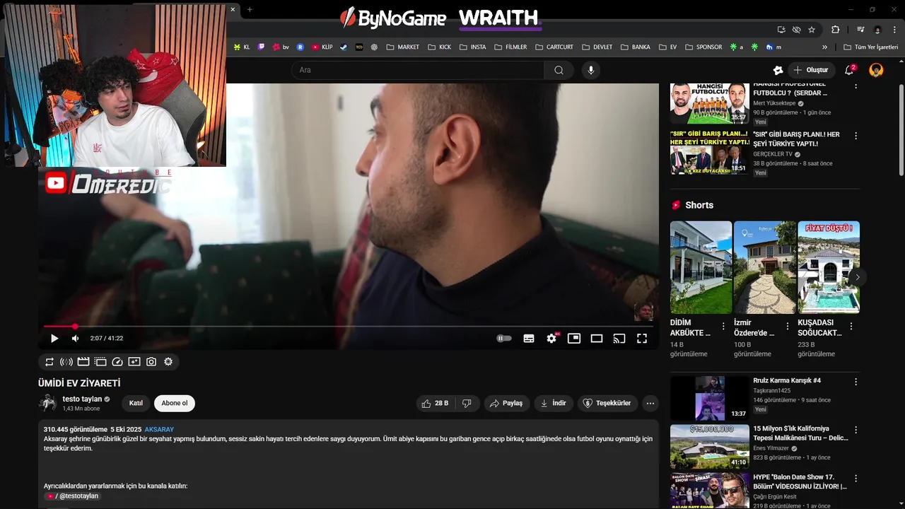Open the player settings gear
Screen dimensions: 905x509
pos(551,339)
